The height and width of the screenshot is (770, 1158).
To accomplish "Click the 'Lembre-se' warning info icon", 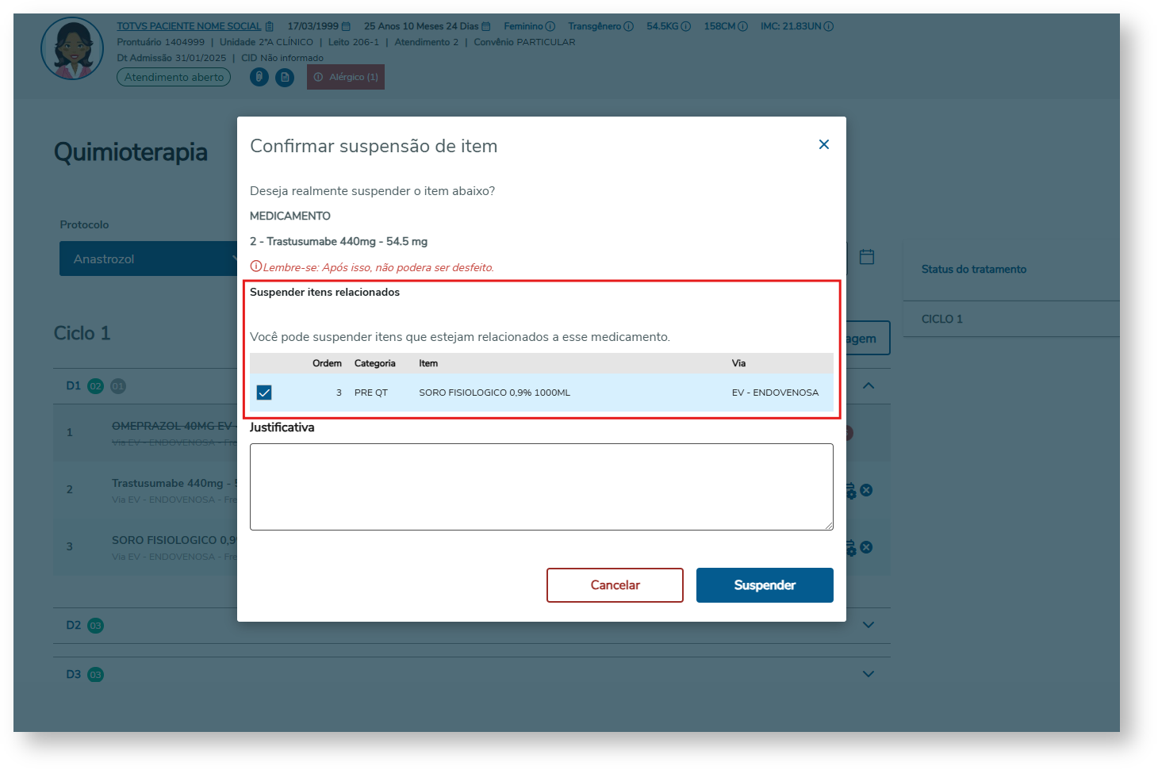I will tap(255, 266).
